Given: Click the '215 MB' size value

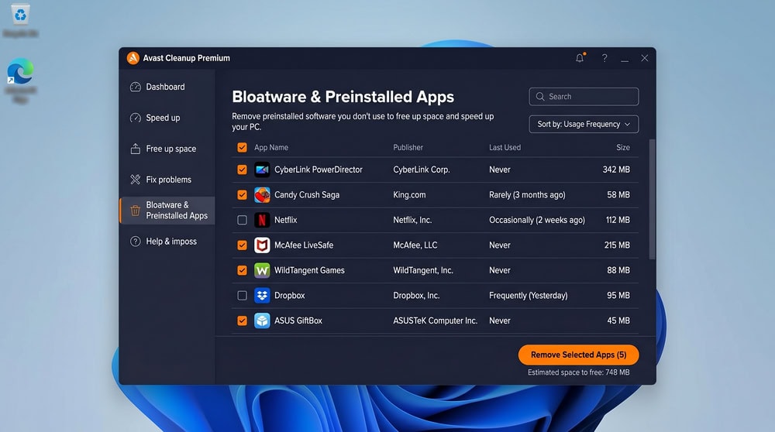Looking at the screenshot, I should (x=617, y=245).
